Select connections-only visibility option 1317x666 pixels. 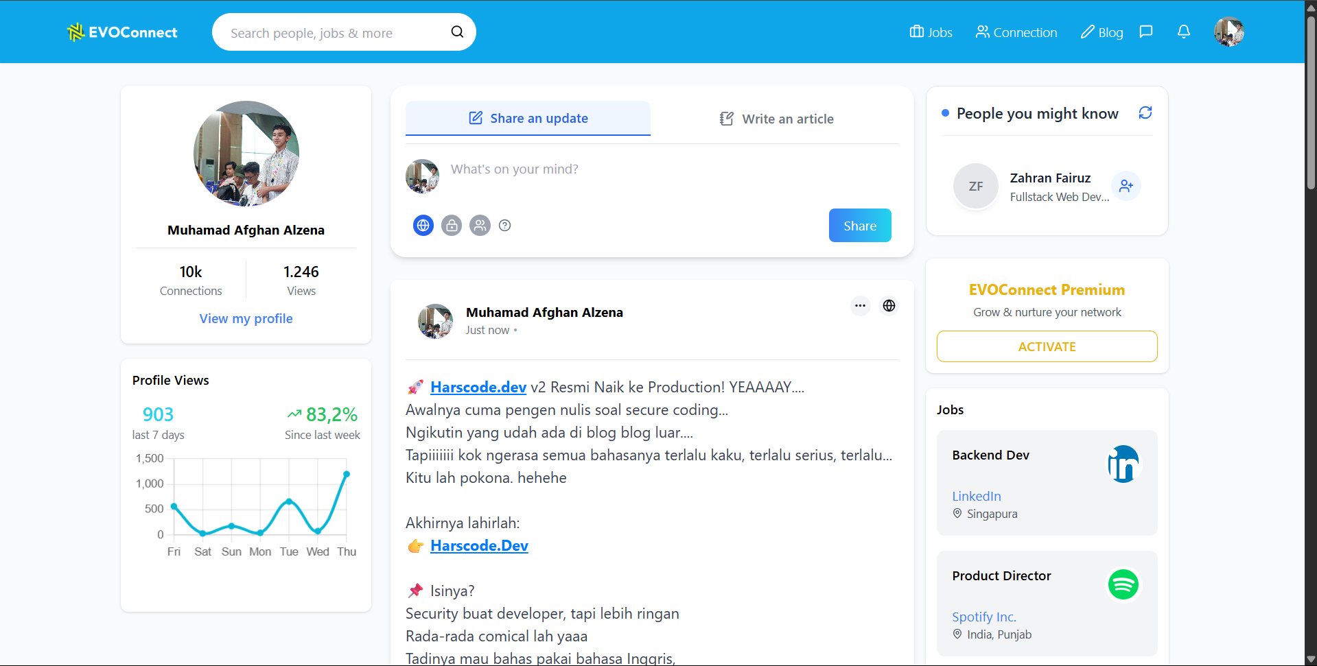click(480, 226)
